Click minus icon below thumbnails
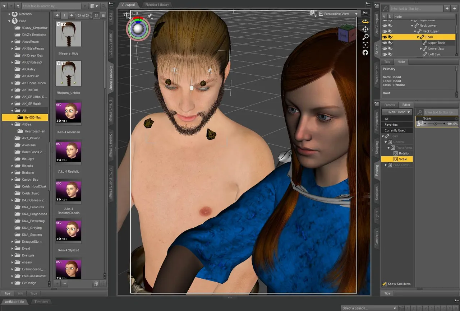460x311 pixels. coord(65,284)
